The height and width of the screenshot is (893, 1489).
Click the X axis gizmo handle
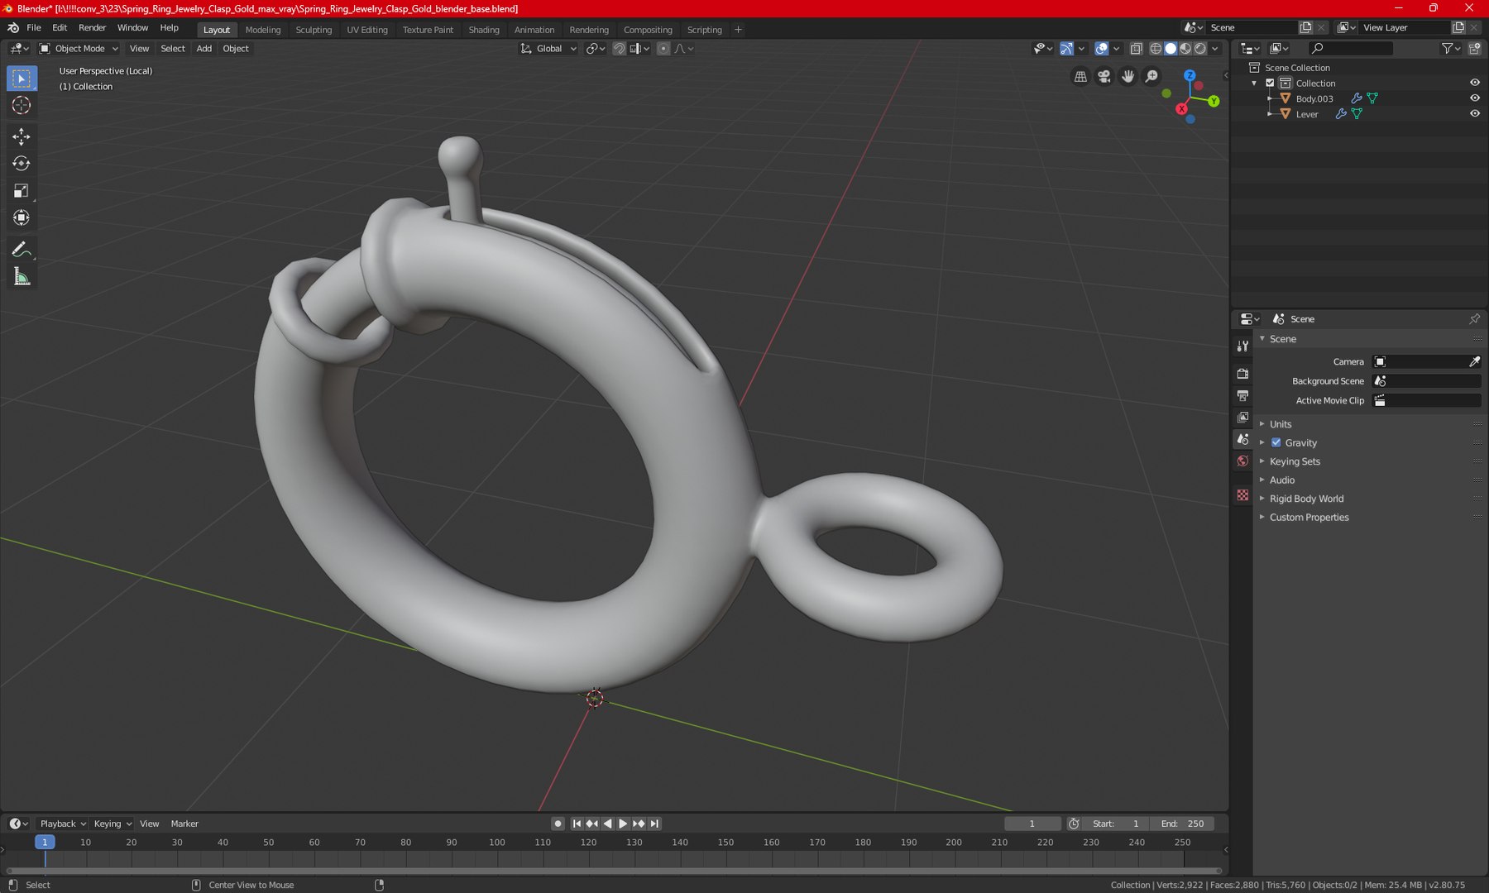[x=1181, y=109]
